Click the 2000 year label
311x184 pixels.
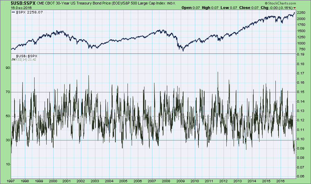coord(53,181)
